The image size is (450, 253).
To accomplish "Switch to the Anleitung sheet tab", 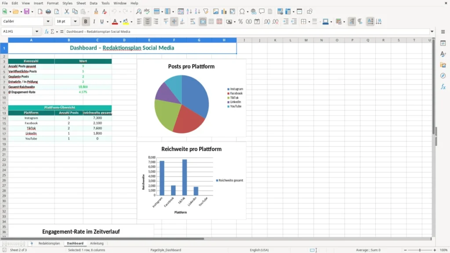I will pyautogui.click(x=97, y=243).
